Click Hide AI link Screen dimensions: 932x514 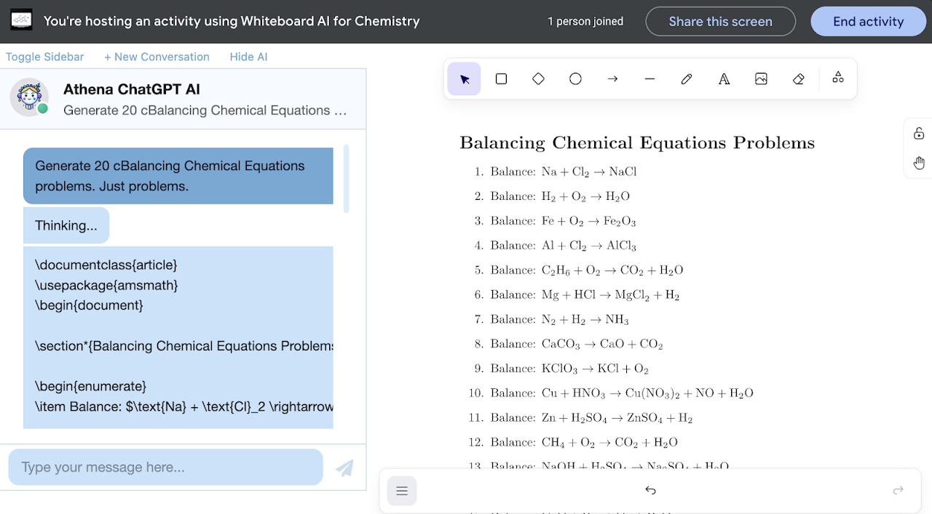click(248, 57)
